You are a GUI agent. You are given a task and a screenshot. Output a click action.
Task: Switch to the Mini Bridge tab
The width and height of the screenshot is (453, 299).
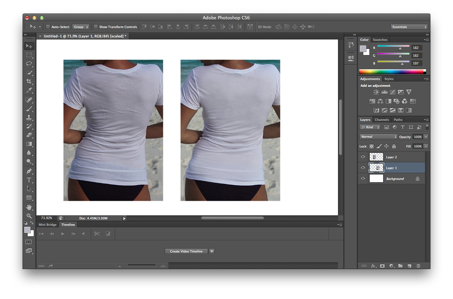point(48,225)
